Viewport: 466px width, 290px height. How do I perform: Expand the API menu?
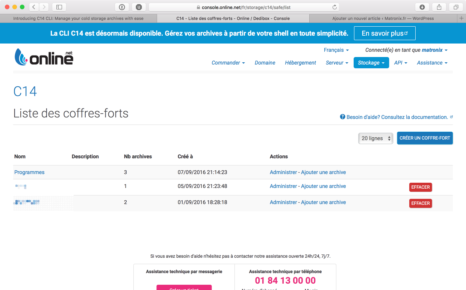coord(401,63)
